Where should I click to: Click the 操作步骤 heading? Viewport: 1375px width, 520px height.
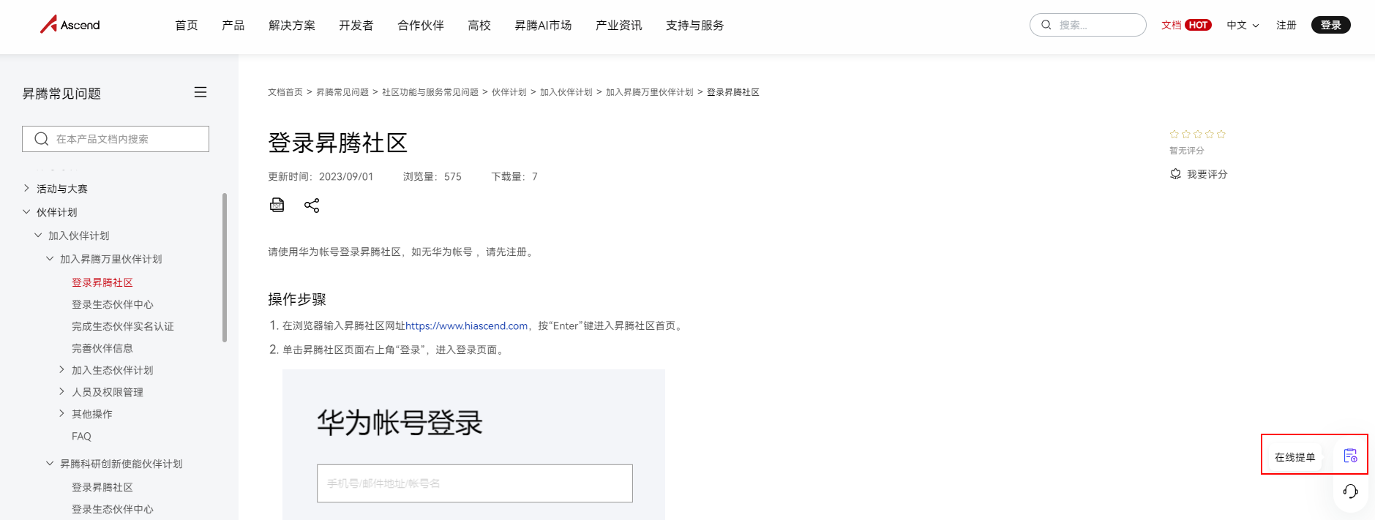click(297, 299)
